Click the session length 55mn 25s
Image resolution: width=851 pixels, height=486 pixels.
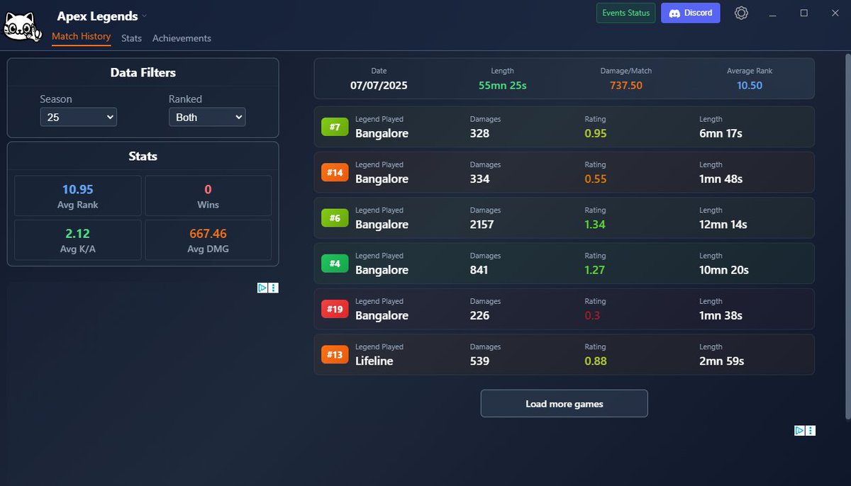503,85
